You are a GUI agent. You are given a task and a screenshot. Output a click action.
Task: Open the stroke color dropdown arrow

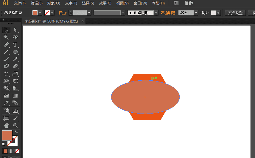pyautogui.click(x=52, y=13)
